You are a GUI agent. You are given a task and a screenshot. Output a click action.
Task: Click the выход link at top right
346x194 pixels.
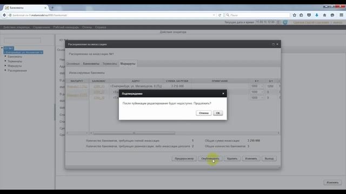(337, 22)
